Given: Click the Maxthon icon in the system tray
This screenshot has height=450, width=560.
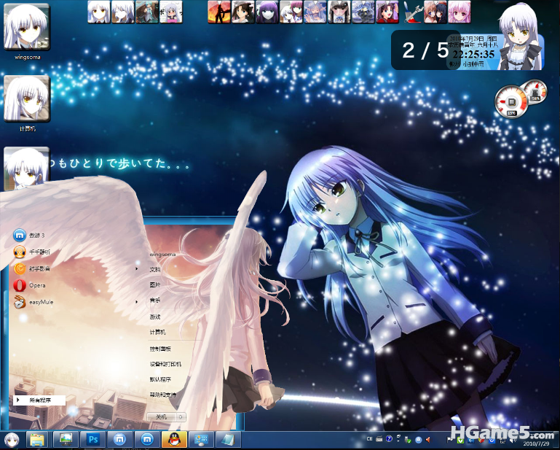Looking at the screenshot, I should click(x=418, y=440).
